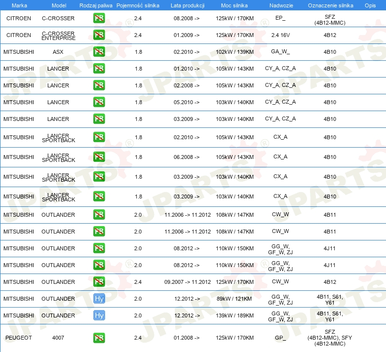Click the 4B11, S61, Y61 code in the 89kW row
Screen dimensions: 386x352
(x=330, y=300)
